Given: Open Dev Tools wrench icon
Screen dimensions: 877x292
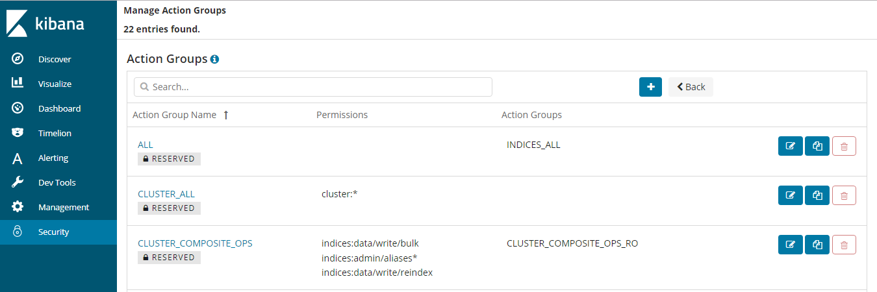Looking at the screenshot, I should pyautogui.click(x=18, y=182).
